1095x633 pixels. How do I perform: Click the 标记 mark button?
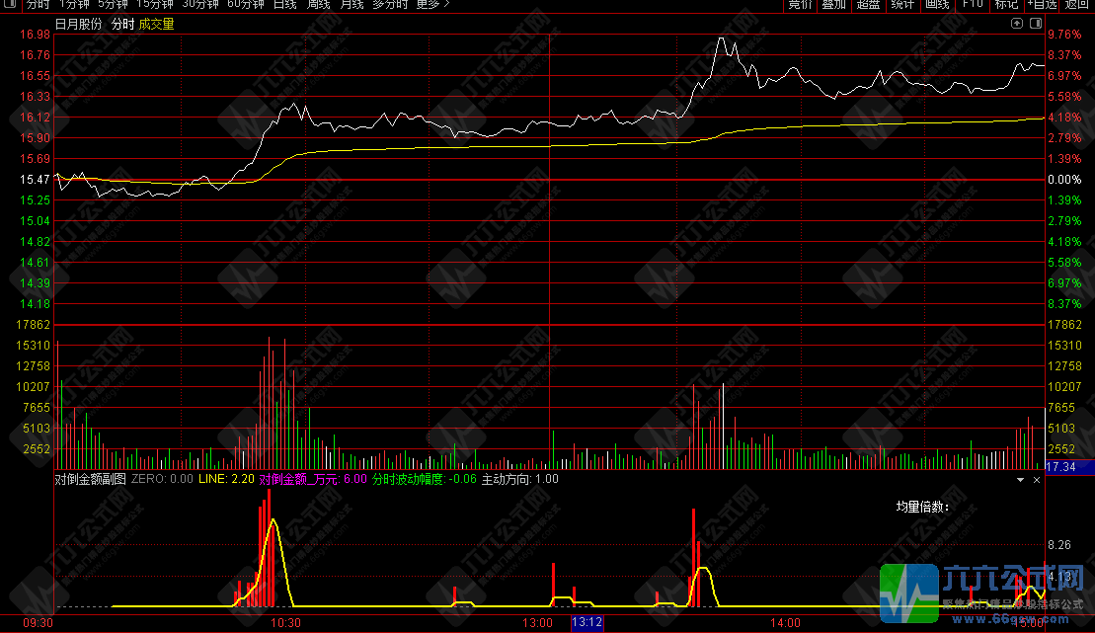pos(1006,5)
